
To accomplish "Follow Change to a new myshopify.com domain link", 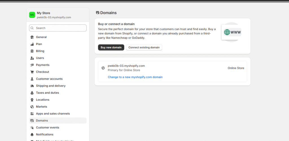I will [x=135, y=77].
